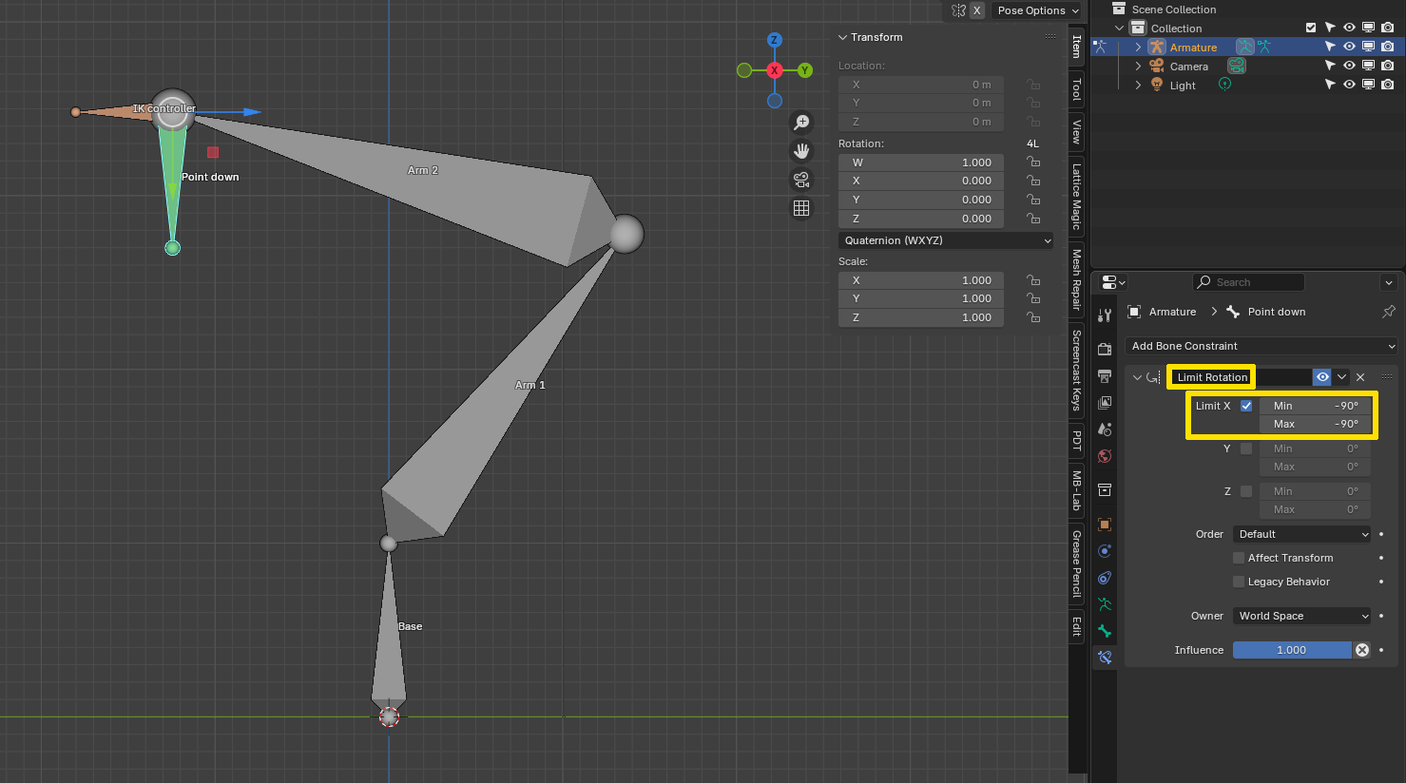Open the Bone Constraints properties tab icon
Image resolution: width=1406 pixels, height=783 pixels.
pyautogui.click(x=1105, y=658)
